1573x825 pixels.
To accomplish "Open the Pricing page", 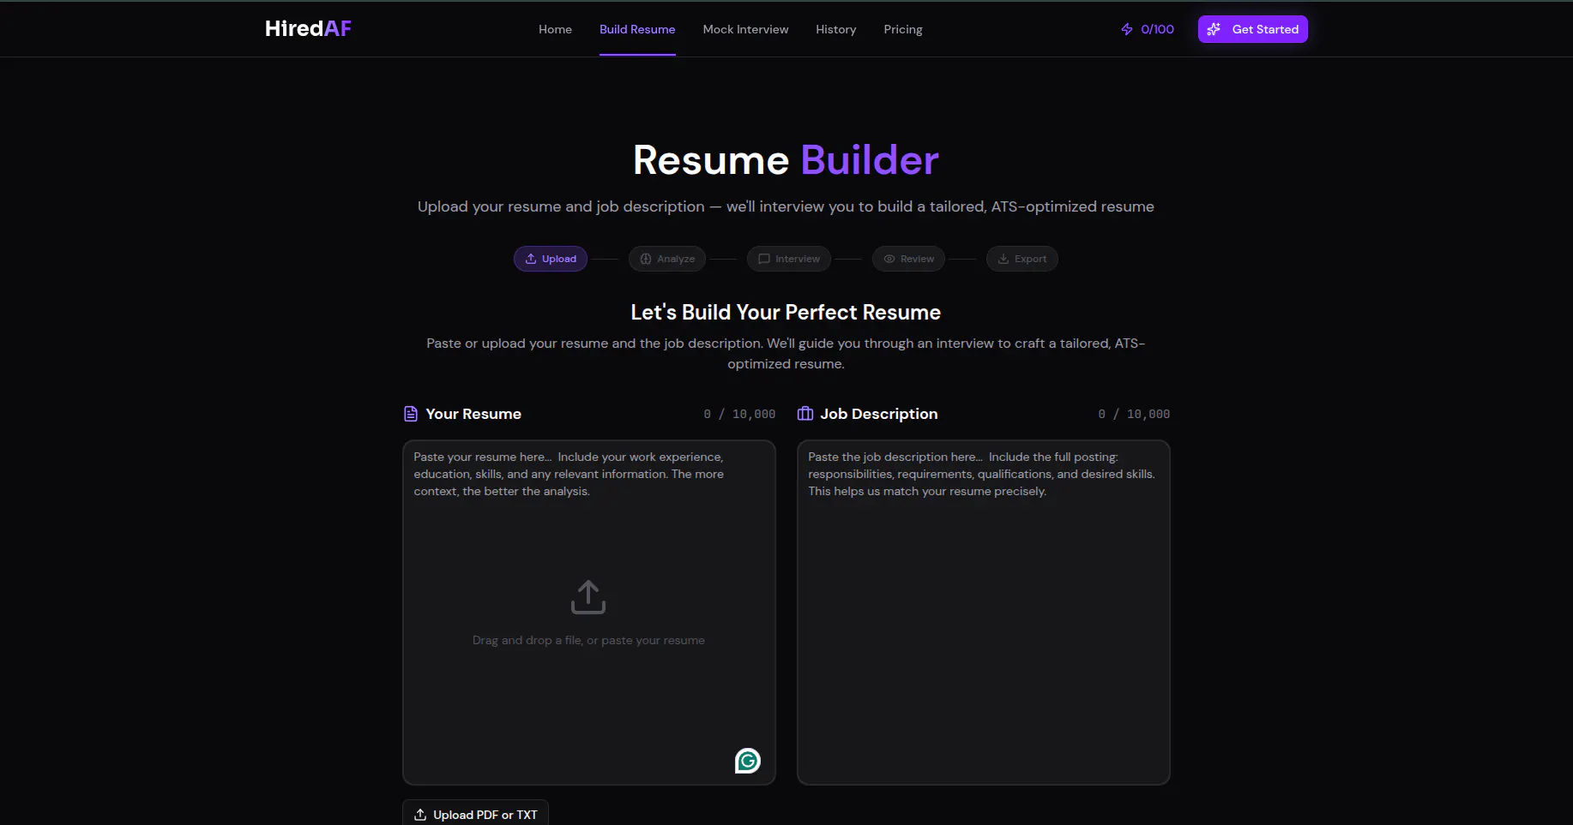I will tap(903, 29).
